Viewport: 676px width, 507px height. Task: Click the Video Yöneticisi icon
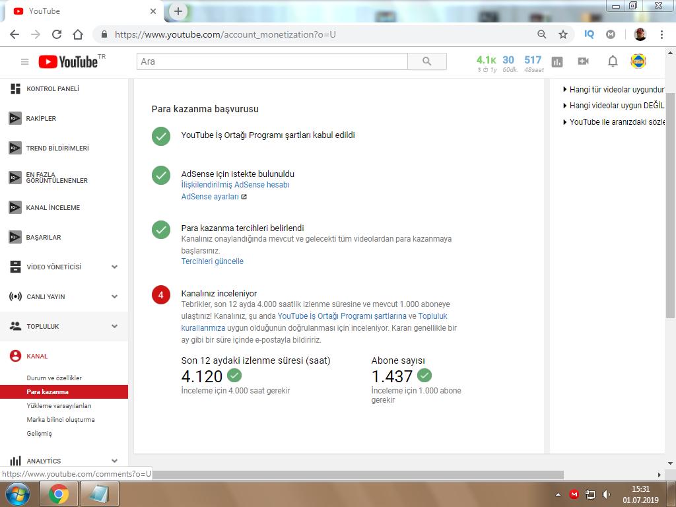coord(15,267)
